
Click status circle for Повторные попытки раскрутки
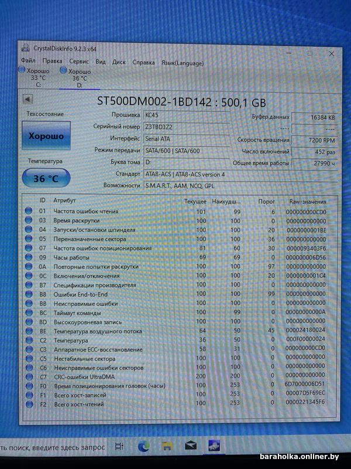tap(28, 266)
